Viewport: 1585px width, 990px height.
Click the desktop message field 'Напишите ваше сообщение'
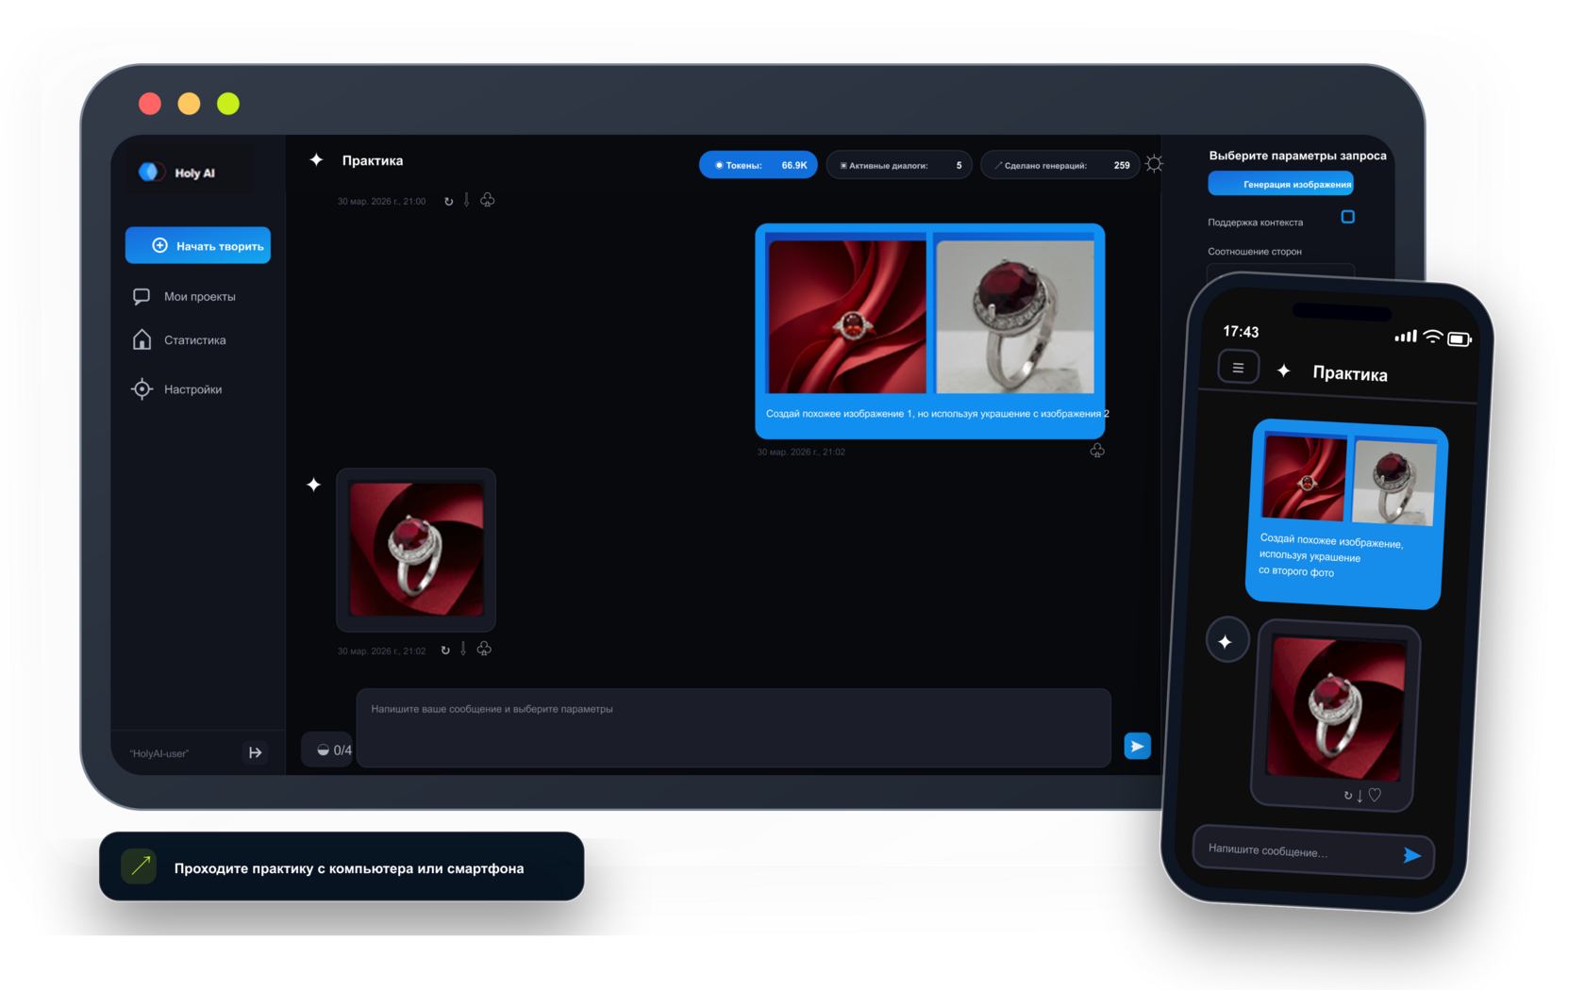pyautogui.click(x=733, y=727)
